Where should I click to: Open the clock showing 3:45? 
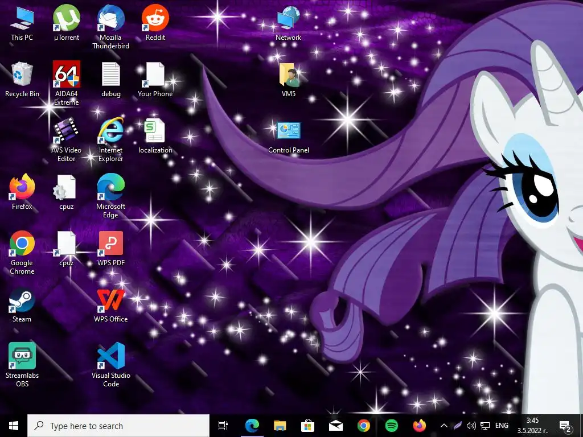pyautogui.click(x=532, y=426)
